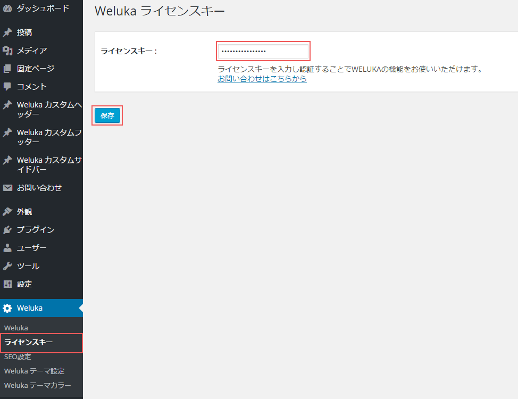518x399 pixels.
Task: Click the envelope icon beside お問い合わせ
Action: tap(7, 188)
